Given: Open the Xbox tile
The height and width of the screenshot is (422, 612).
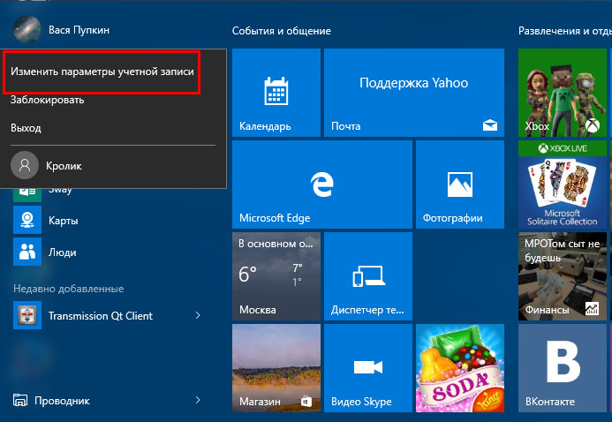Looking at the screenshot, I should (x=563, y=93).
